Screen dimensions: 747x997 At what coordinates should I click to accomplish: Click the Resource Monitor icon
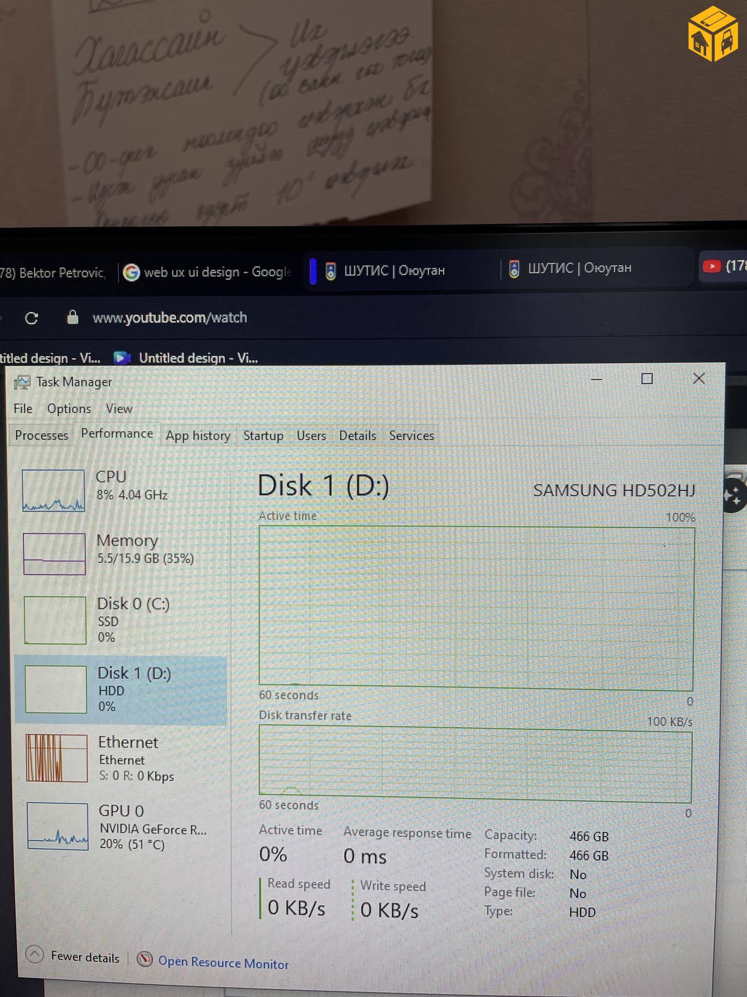click(x=144, y=959)
